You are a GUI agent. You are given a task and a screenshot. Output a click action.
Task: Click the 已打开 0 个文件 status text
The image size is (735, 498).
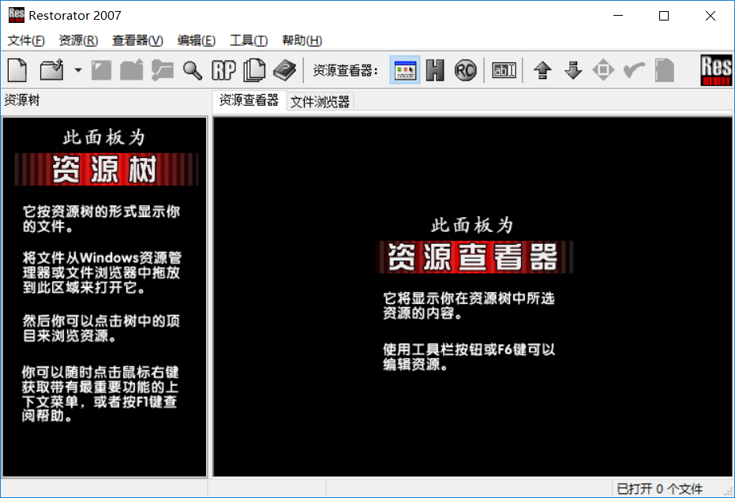659,489
